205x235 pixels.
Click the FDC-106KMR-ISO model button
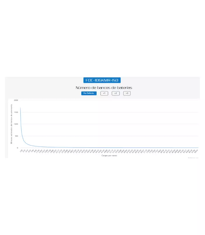[102, 80]
